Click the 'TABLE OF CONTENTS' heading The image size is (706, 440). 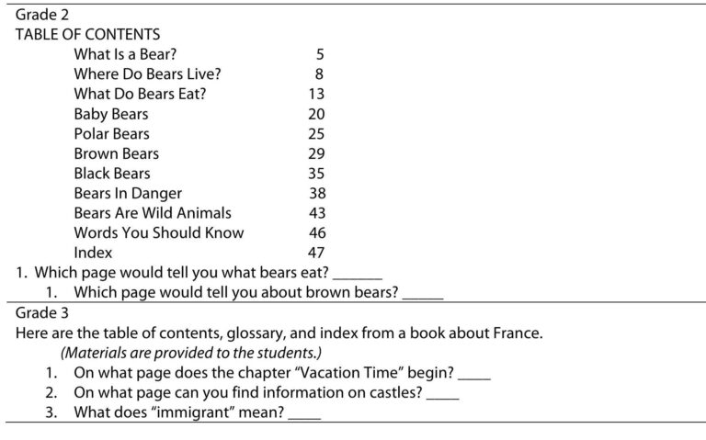(88, 34)
